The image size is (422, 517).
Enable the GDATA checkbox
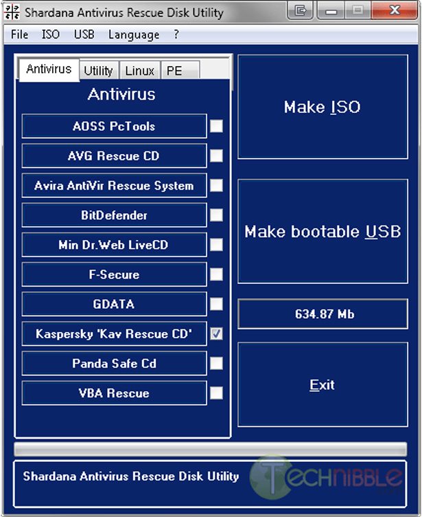[x=216, y=304]
